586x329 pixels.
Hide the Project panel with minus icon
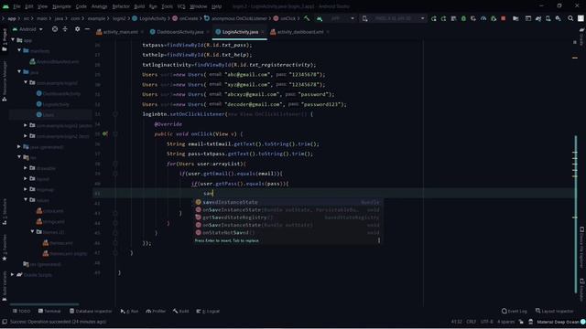pyautogui.click(x=87, y=29)
